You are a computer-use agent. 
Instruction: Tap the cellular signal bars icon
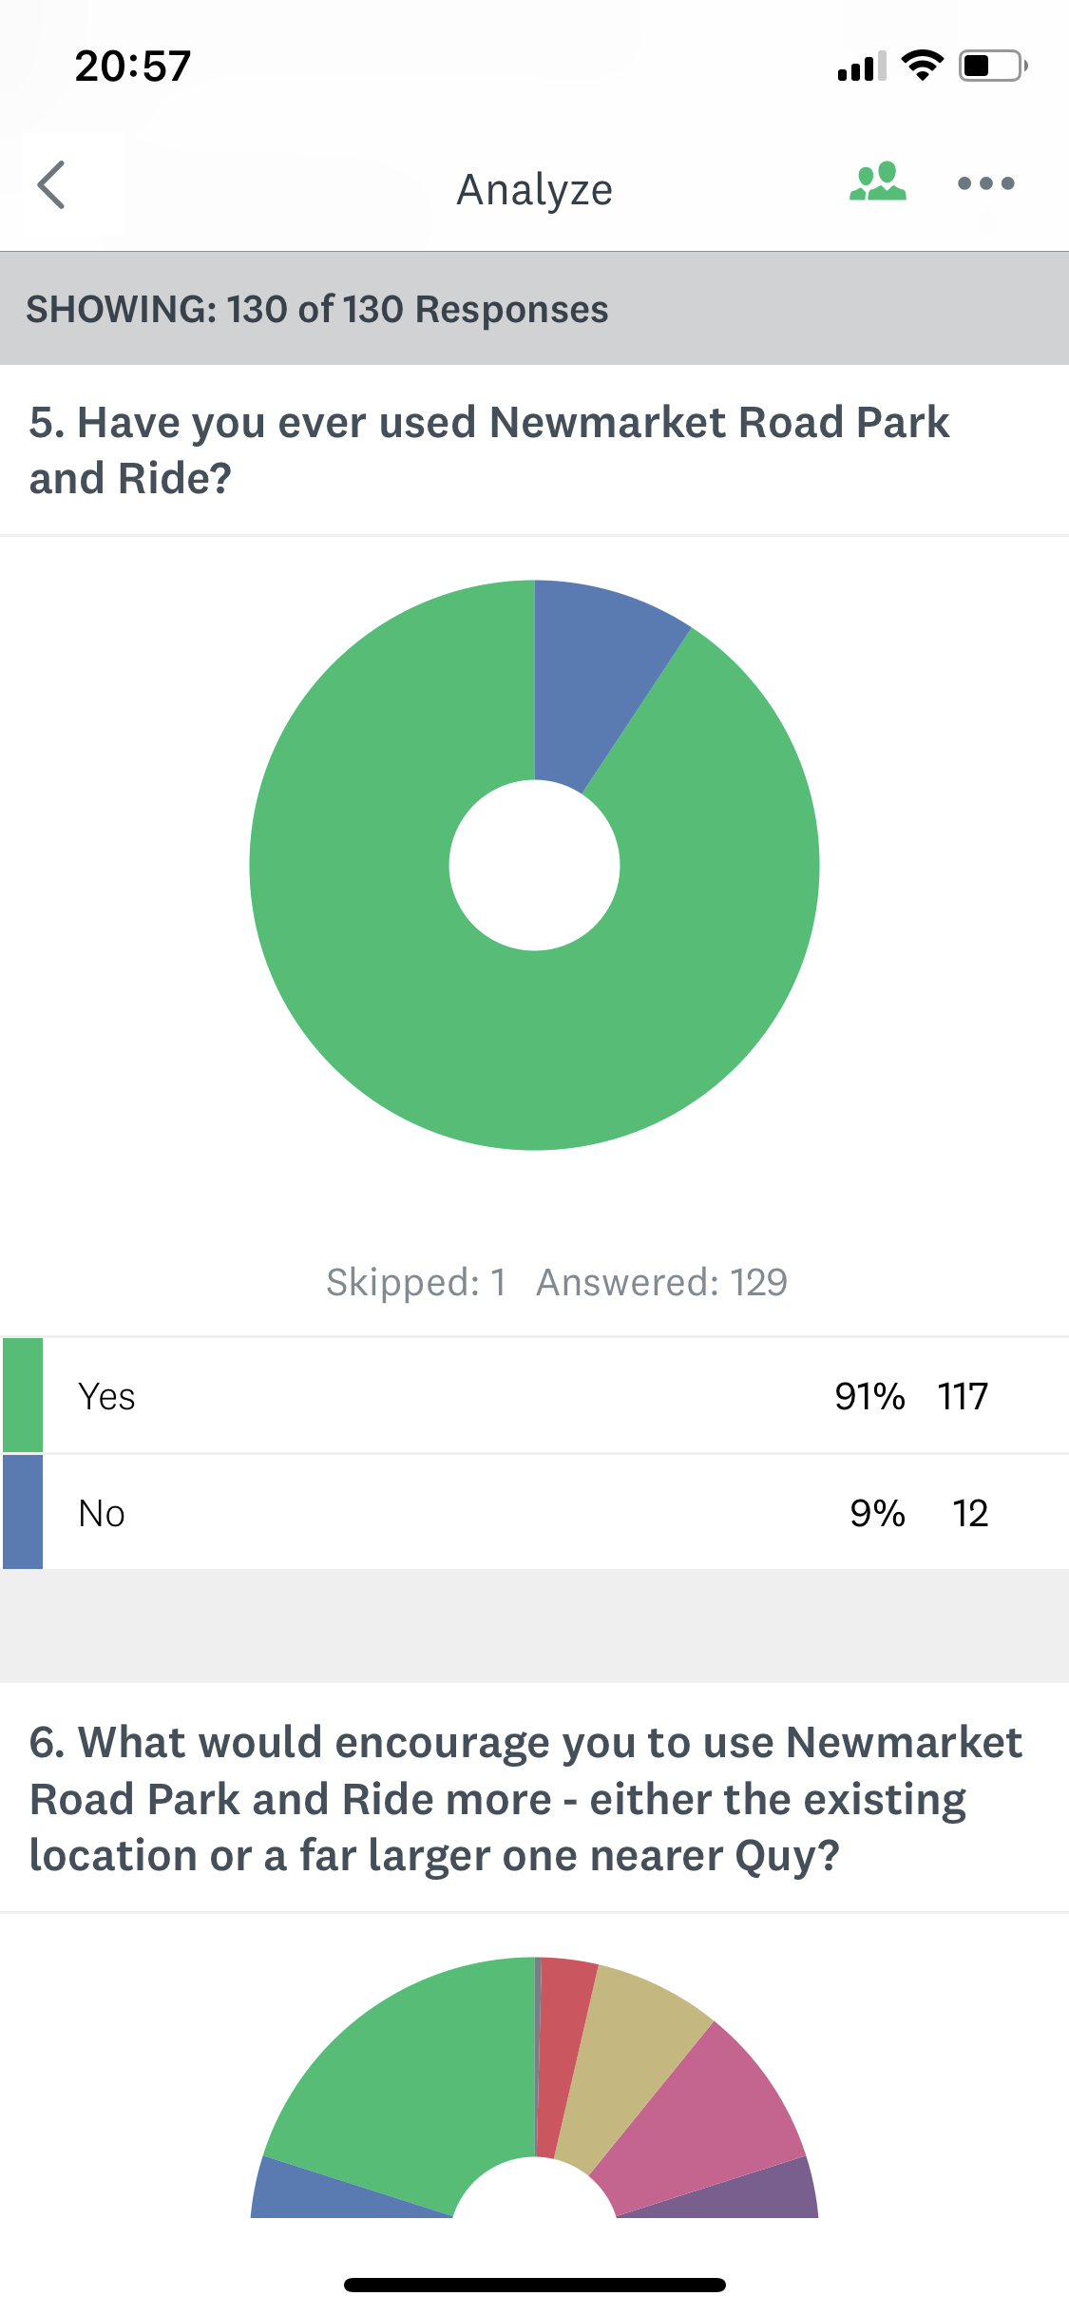coord(861,67)
